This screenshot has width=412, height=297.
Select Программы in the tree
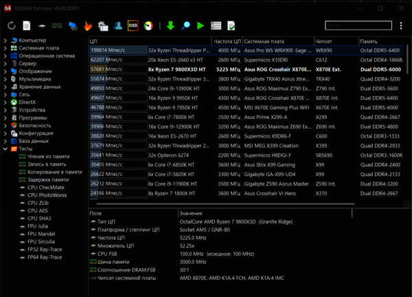(33, 118)
